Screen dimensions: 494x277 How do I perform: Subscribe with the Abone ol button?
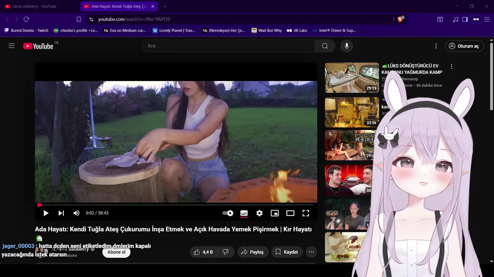117,252
